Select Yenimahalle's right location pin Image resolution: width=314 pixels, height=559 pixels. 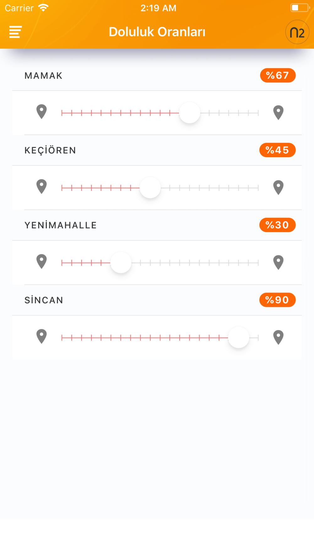278,263
